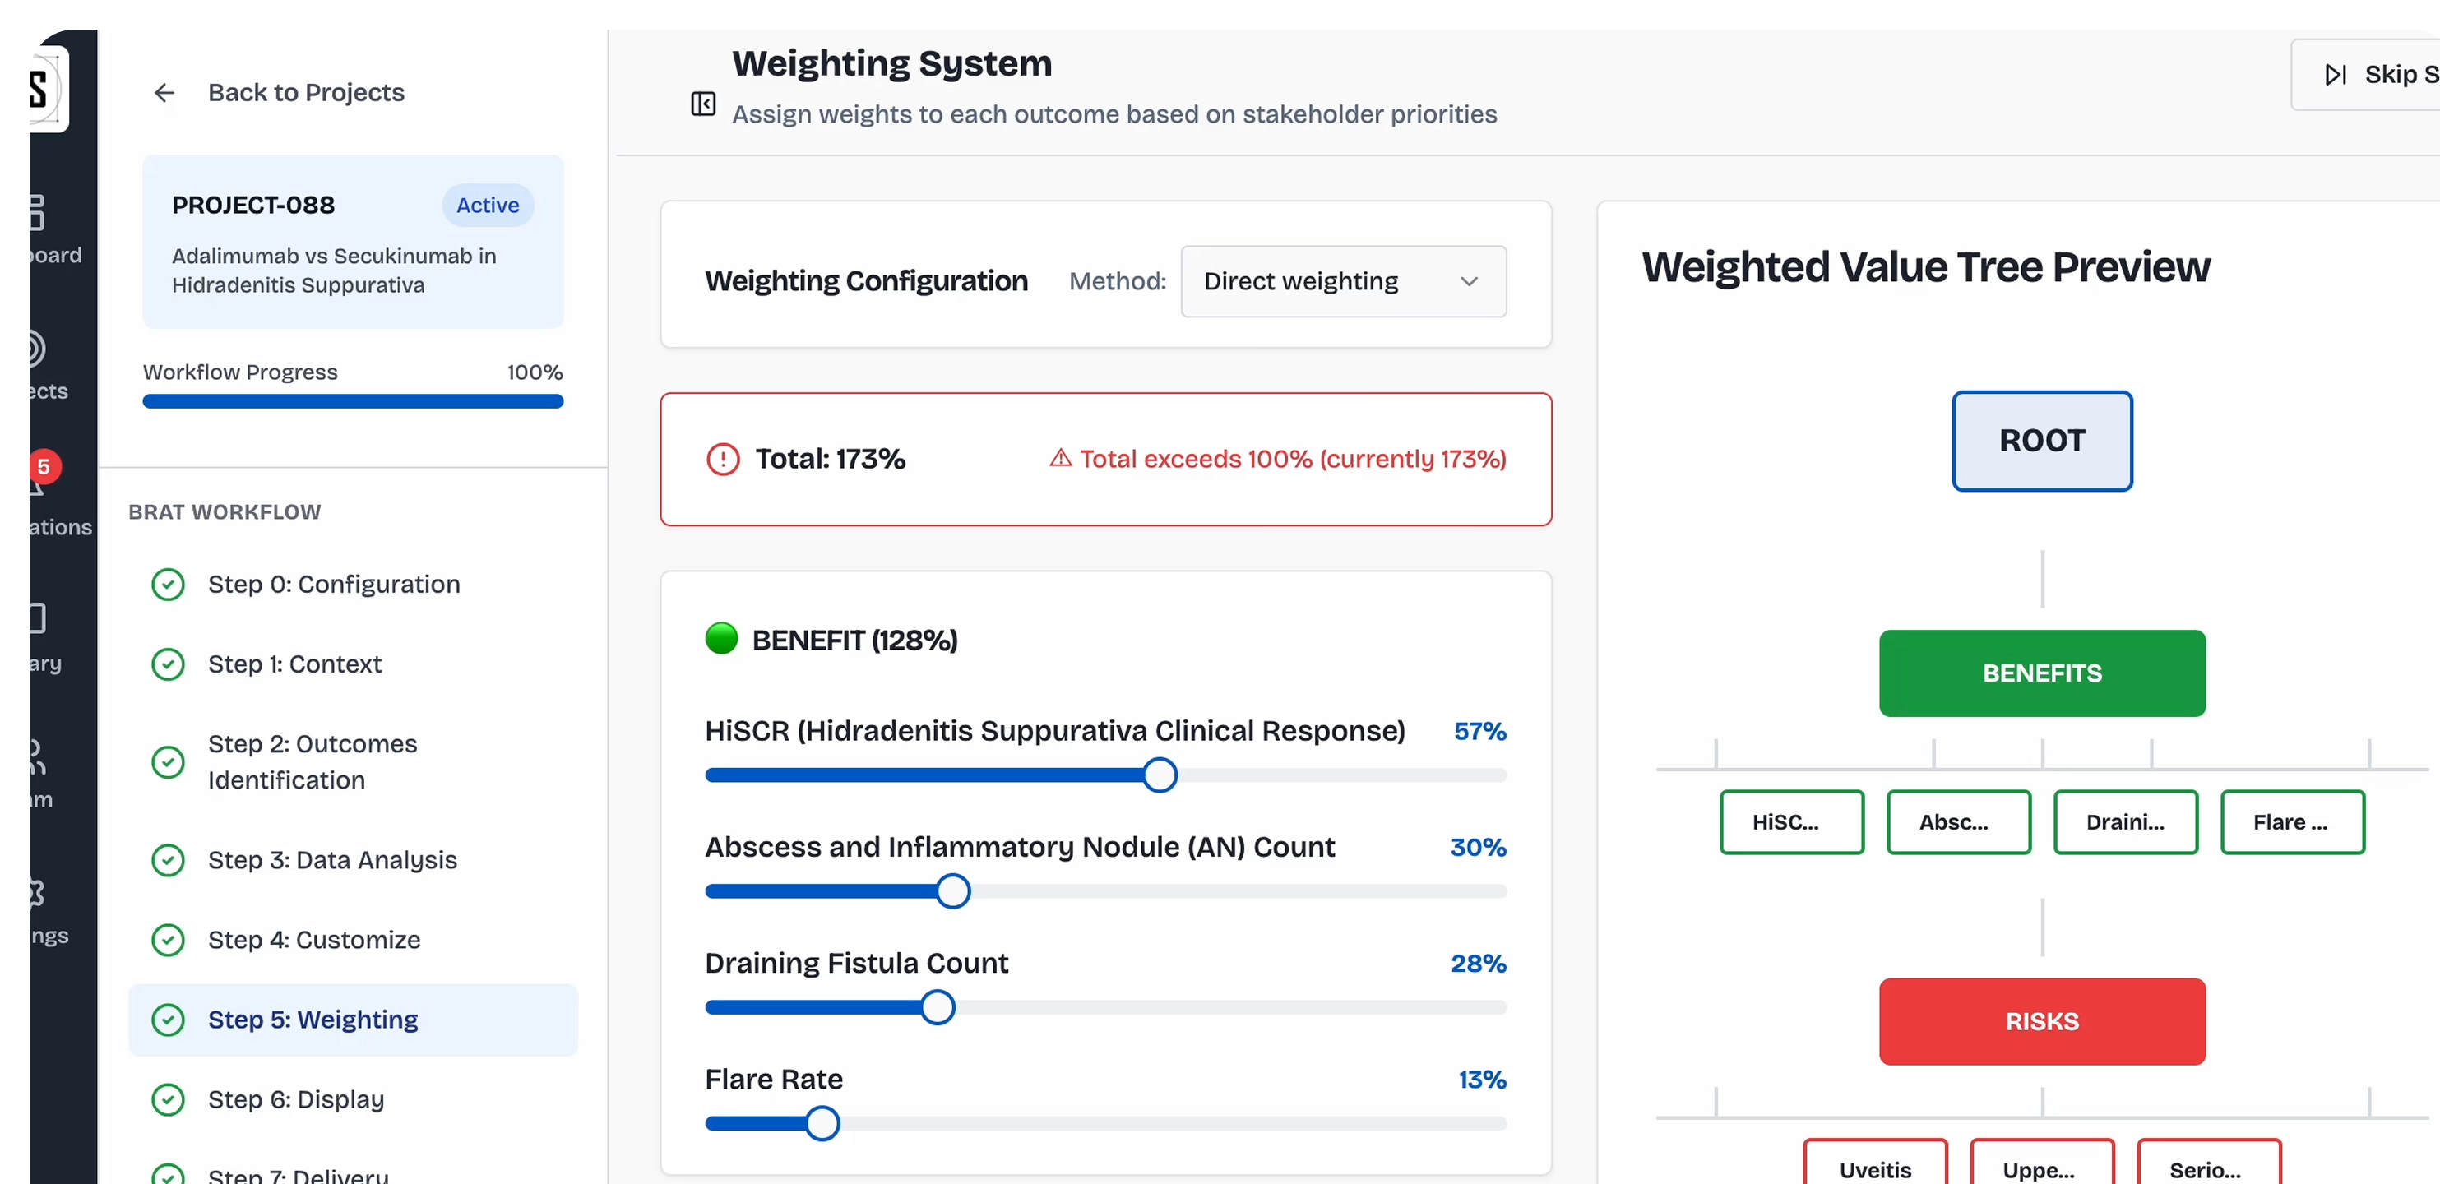
Task: Click the Step 6 Display check circle
Action: [169, 1099]
